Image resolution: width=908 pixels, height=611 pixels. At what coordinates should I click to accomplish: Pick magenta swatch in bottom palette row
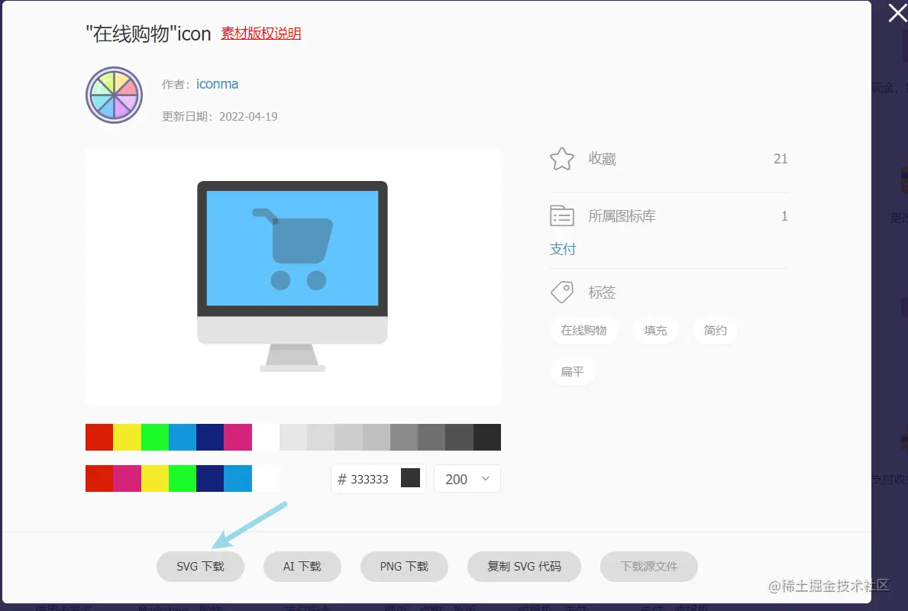tap(127, 478)
